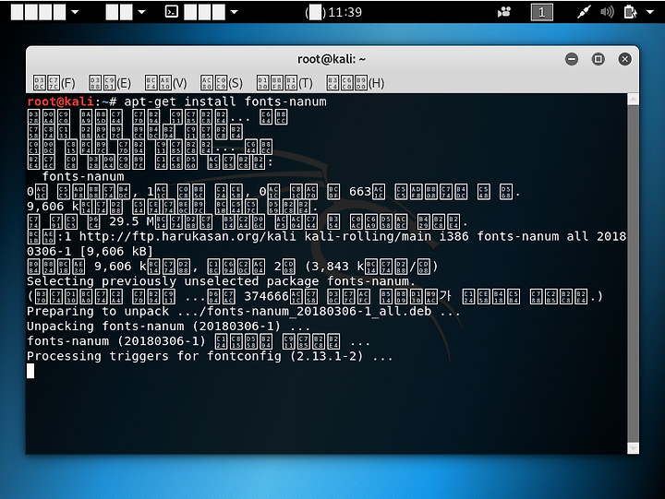Click the pen/network icon in top bar
Viewport: 665px width, 499px height.
tap(584, 12)
